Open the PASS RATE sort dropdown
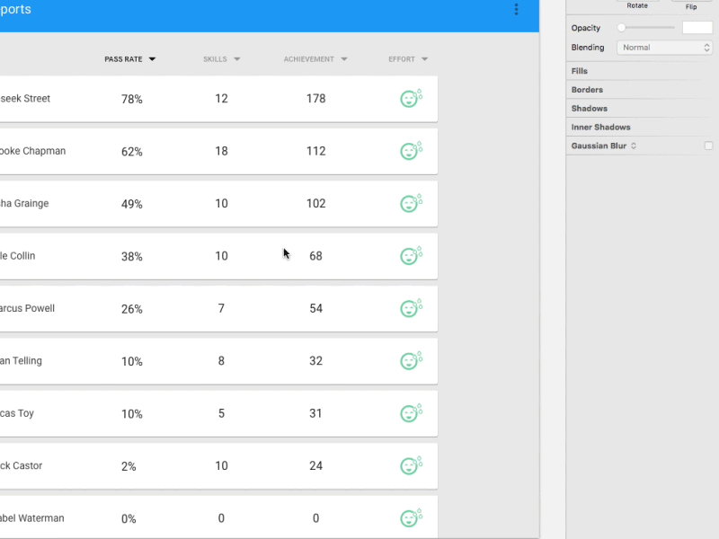The image size is (719, 539). [151, 58]
